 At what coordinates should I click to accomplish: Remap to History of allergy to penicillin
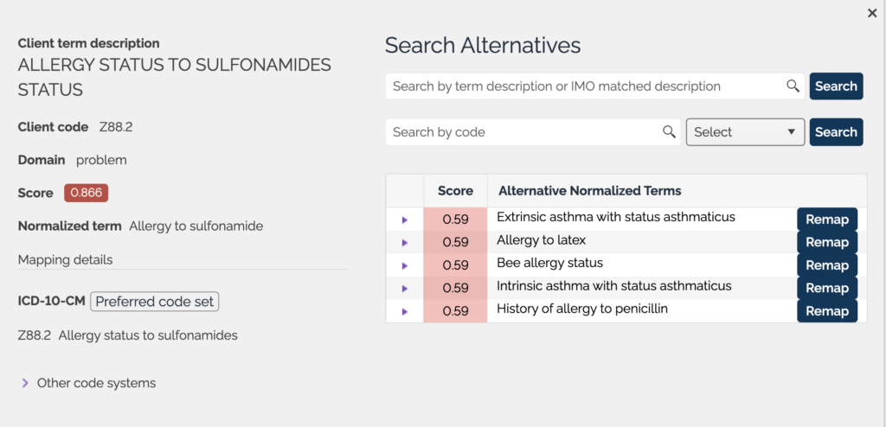(x=826, y=311)
